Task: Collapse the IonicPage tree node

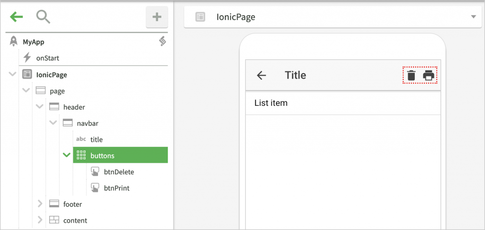Action: 12,75
